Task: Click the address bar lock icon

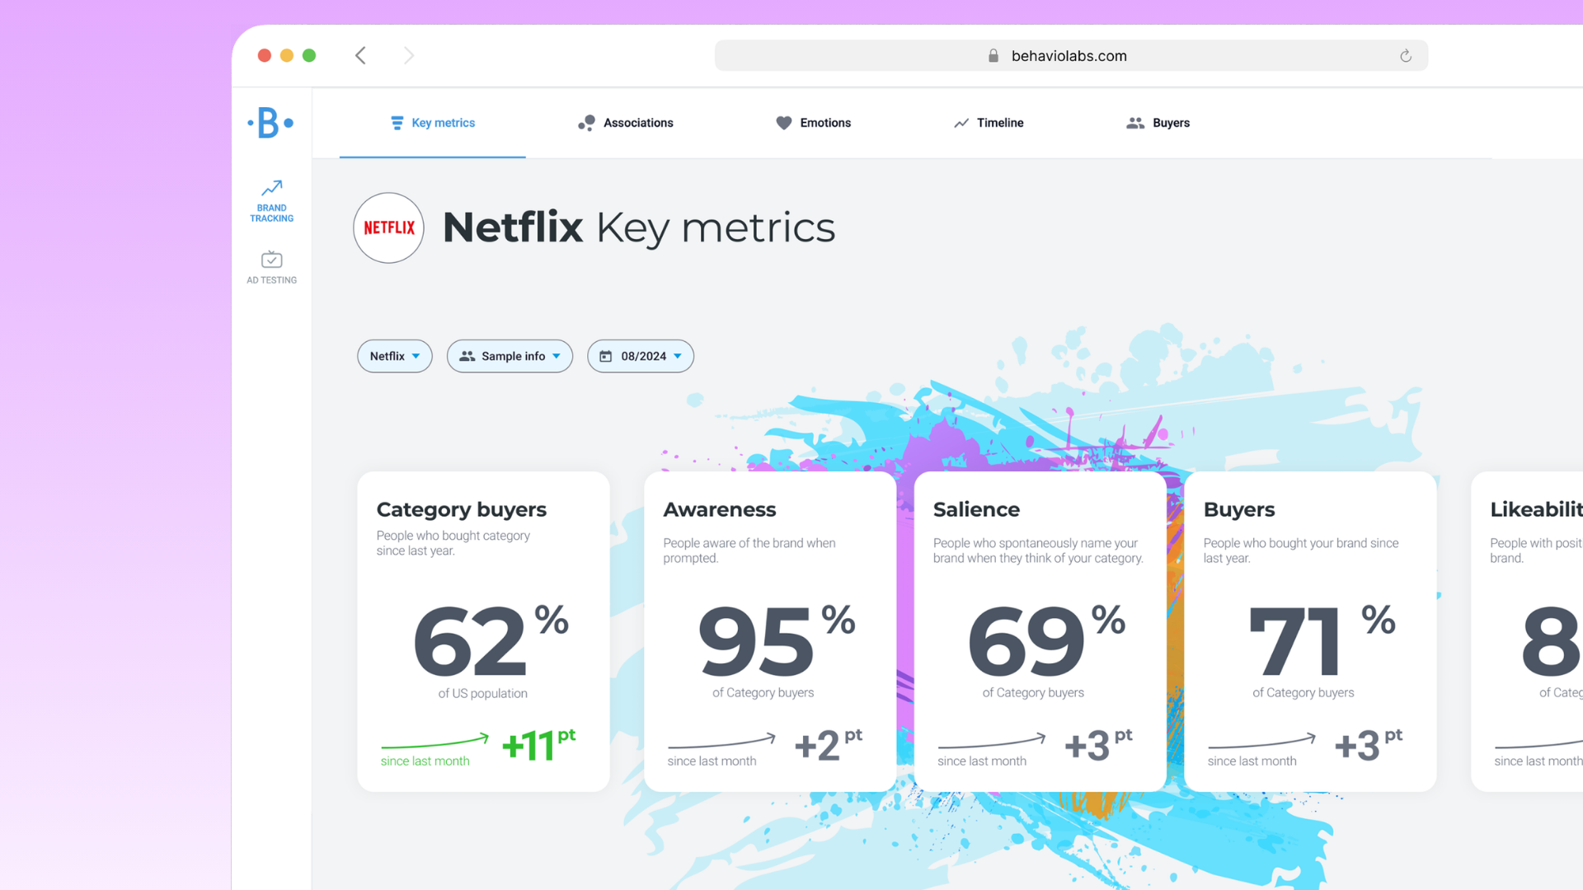Action: click(x=993, y=55)
